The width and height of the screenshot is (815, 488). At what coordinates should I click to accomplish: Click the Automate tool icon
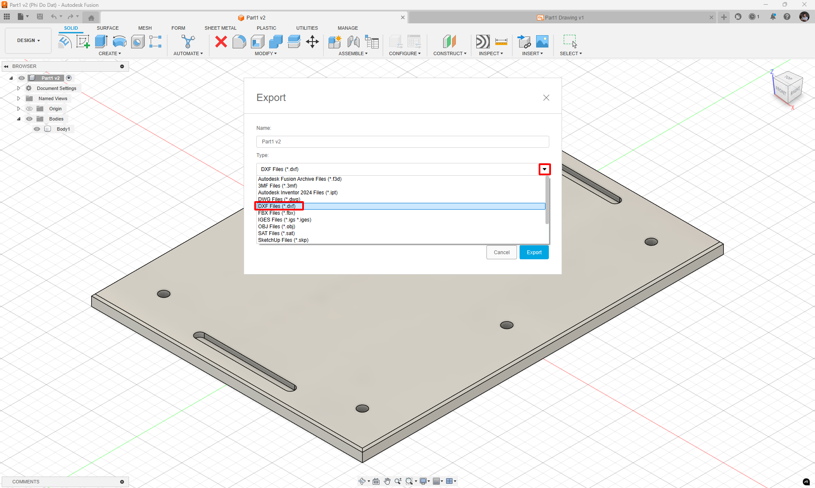188,42
